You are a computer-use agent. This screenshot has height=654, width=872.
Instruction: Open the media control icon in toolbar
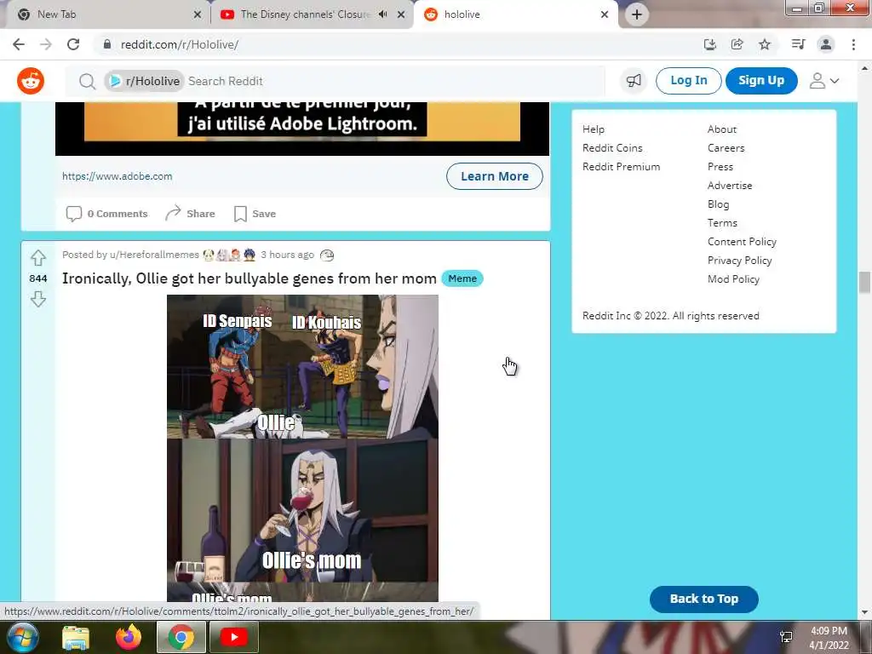(x=798, y=44)
